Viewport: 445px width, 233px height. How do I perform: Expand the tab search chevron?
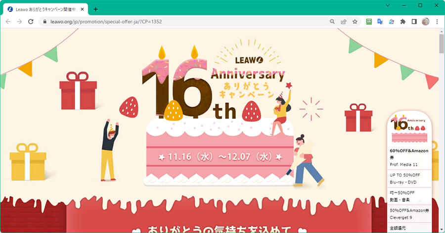[388, 5]
